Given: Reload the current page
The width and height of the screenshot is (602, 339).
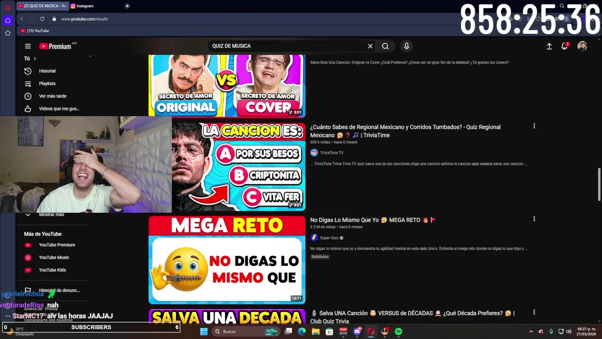Looking at the screenshot, I should 42,19.
